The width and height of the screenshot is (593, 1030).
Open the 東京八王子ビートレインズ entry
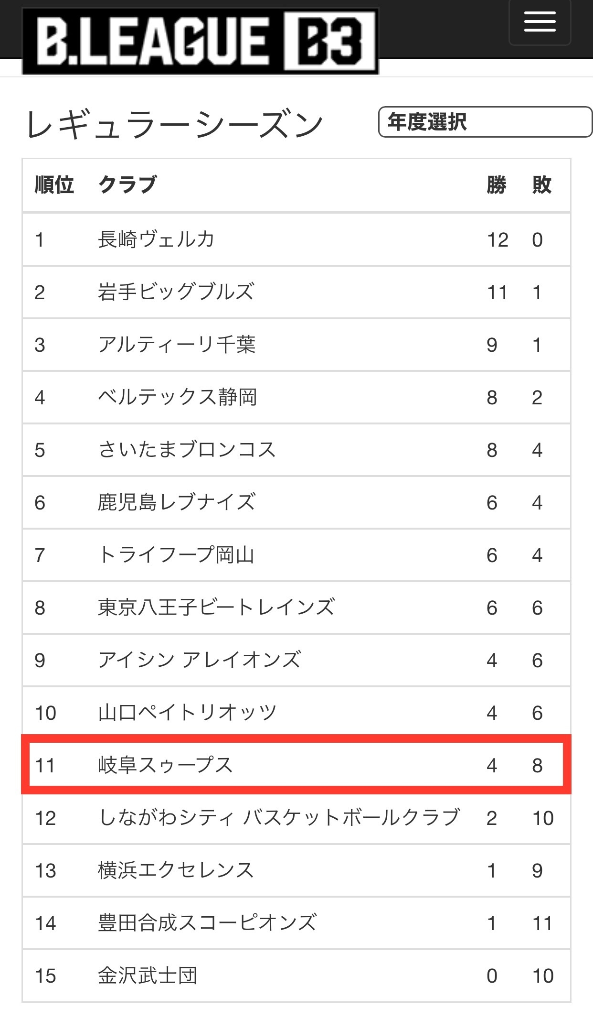(x=216, y=607)
